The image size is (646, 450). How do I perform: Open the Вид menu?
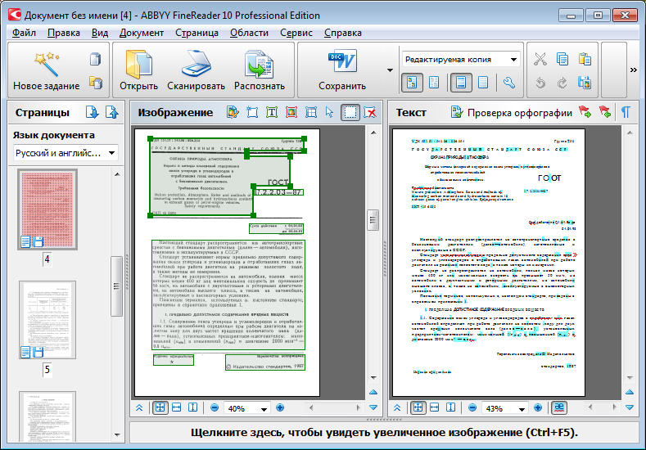coord(100,33)
